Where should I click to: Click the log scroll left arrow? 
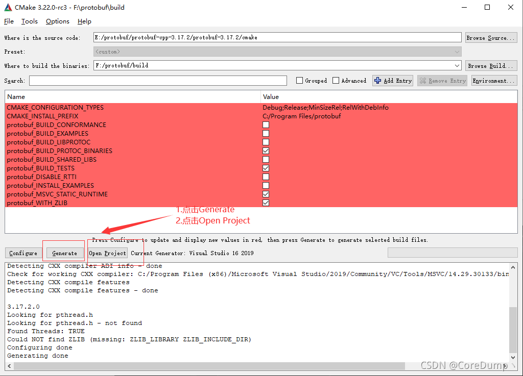tap(9, 366)
